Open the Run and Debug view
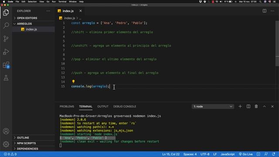 tap(6, 52)
